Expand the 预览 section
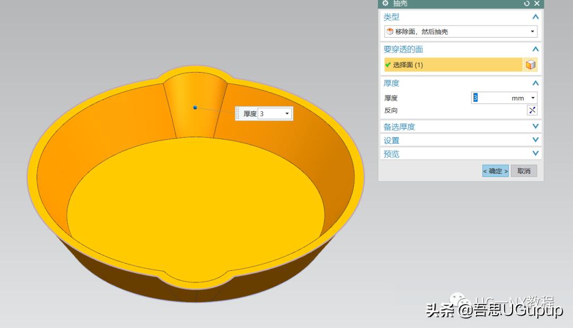Image resolution: width=573 pixels, height=328 pixels. tap(535, 153)
